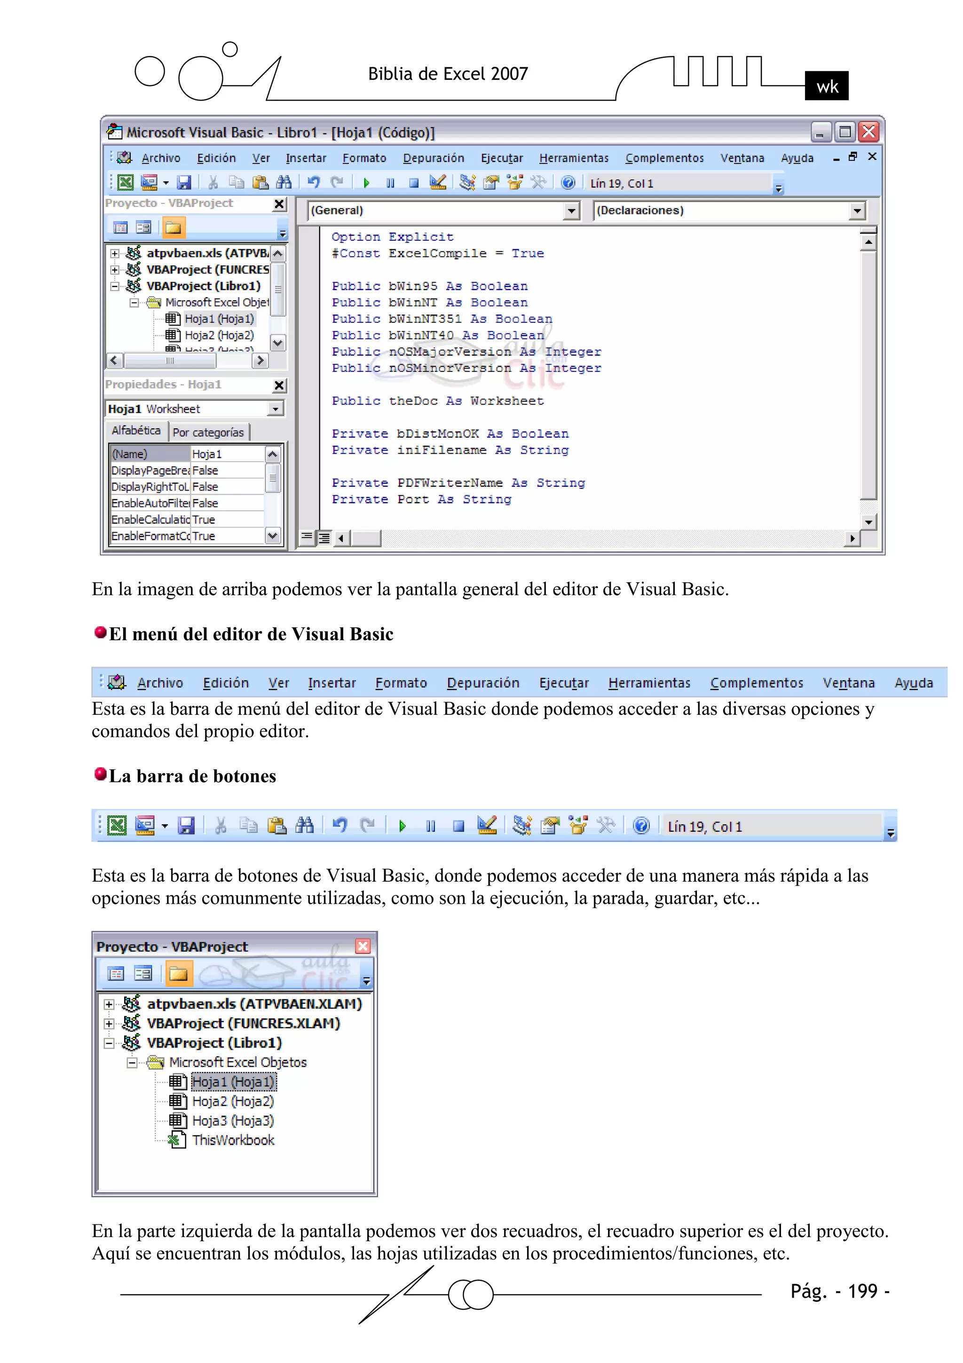This screenshot has width=963, height=1363.
Task: Select ThisWorkbook in enlarged Proyecto panel
Action: pyautogui.click(x=233, y=1141)
